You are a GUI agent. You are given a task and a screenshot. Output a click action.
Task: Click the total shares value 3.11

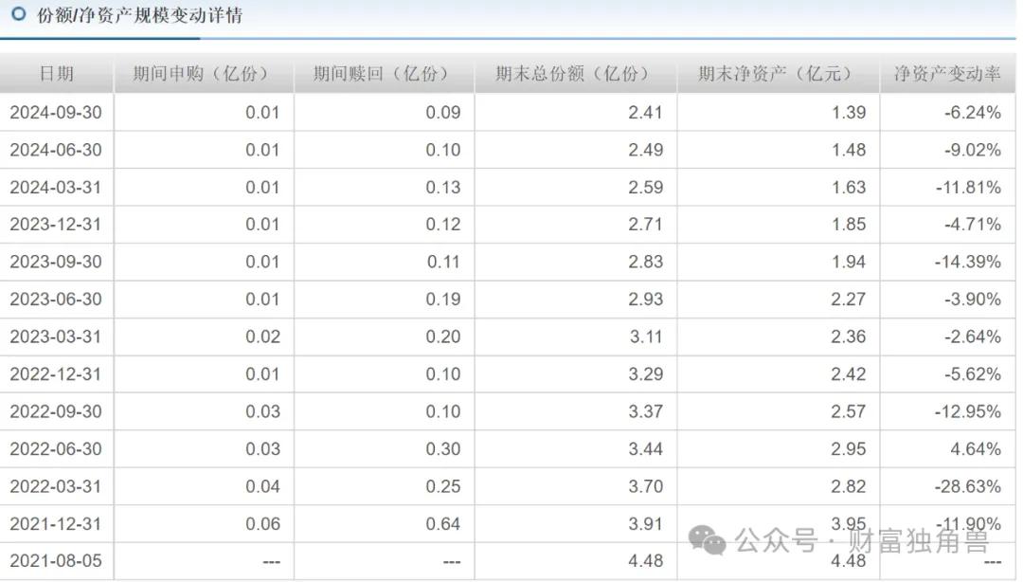pyautogui.click(x=646, y=336)
